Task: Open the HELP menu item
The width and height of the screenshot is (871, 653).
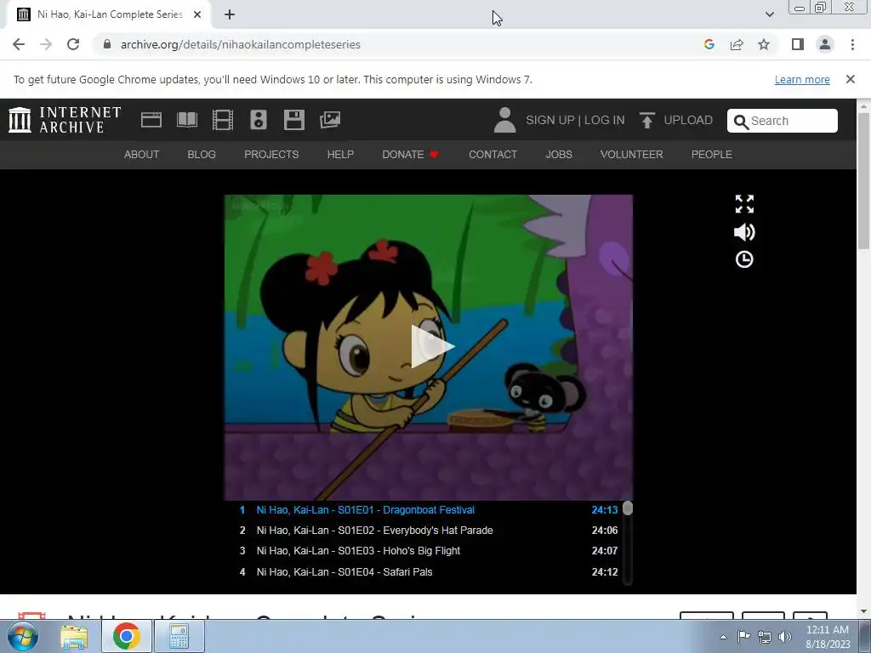Action: pos(340,155)
